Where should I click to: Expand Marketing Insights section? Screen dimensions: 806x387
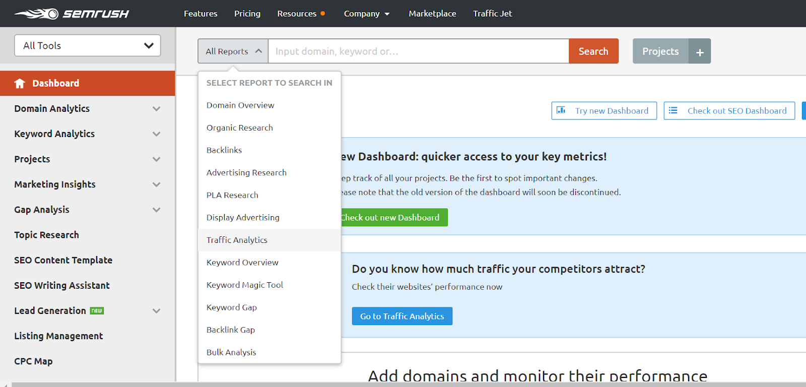[157, 184]
